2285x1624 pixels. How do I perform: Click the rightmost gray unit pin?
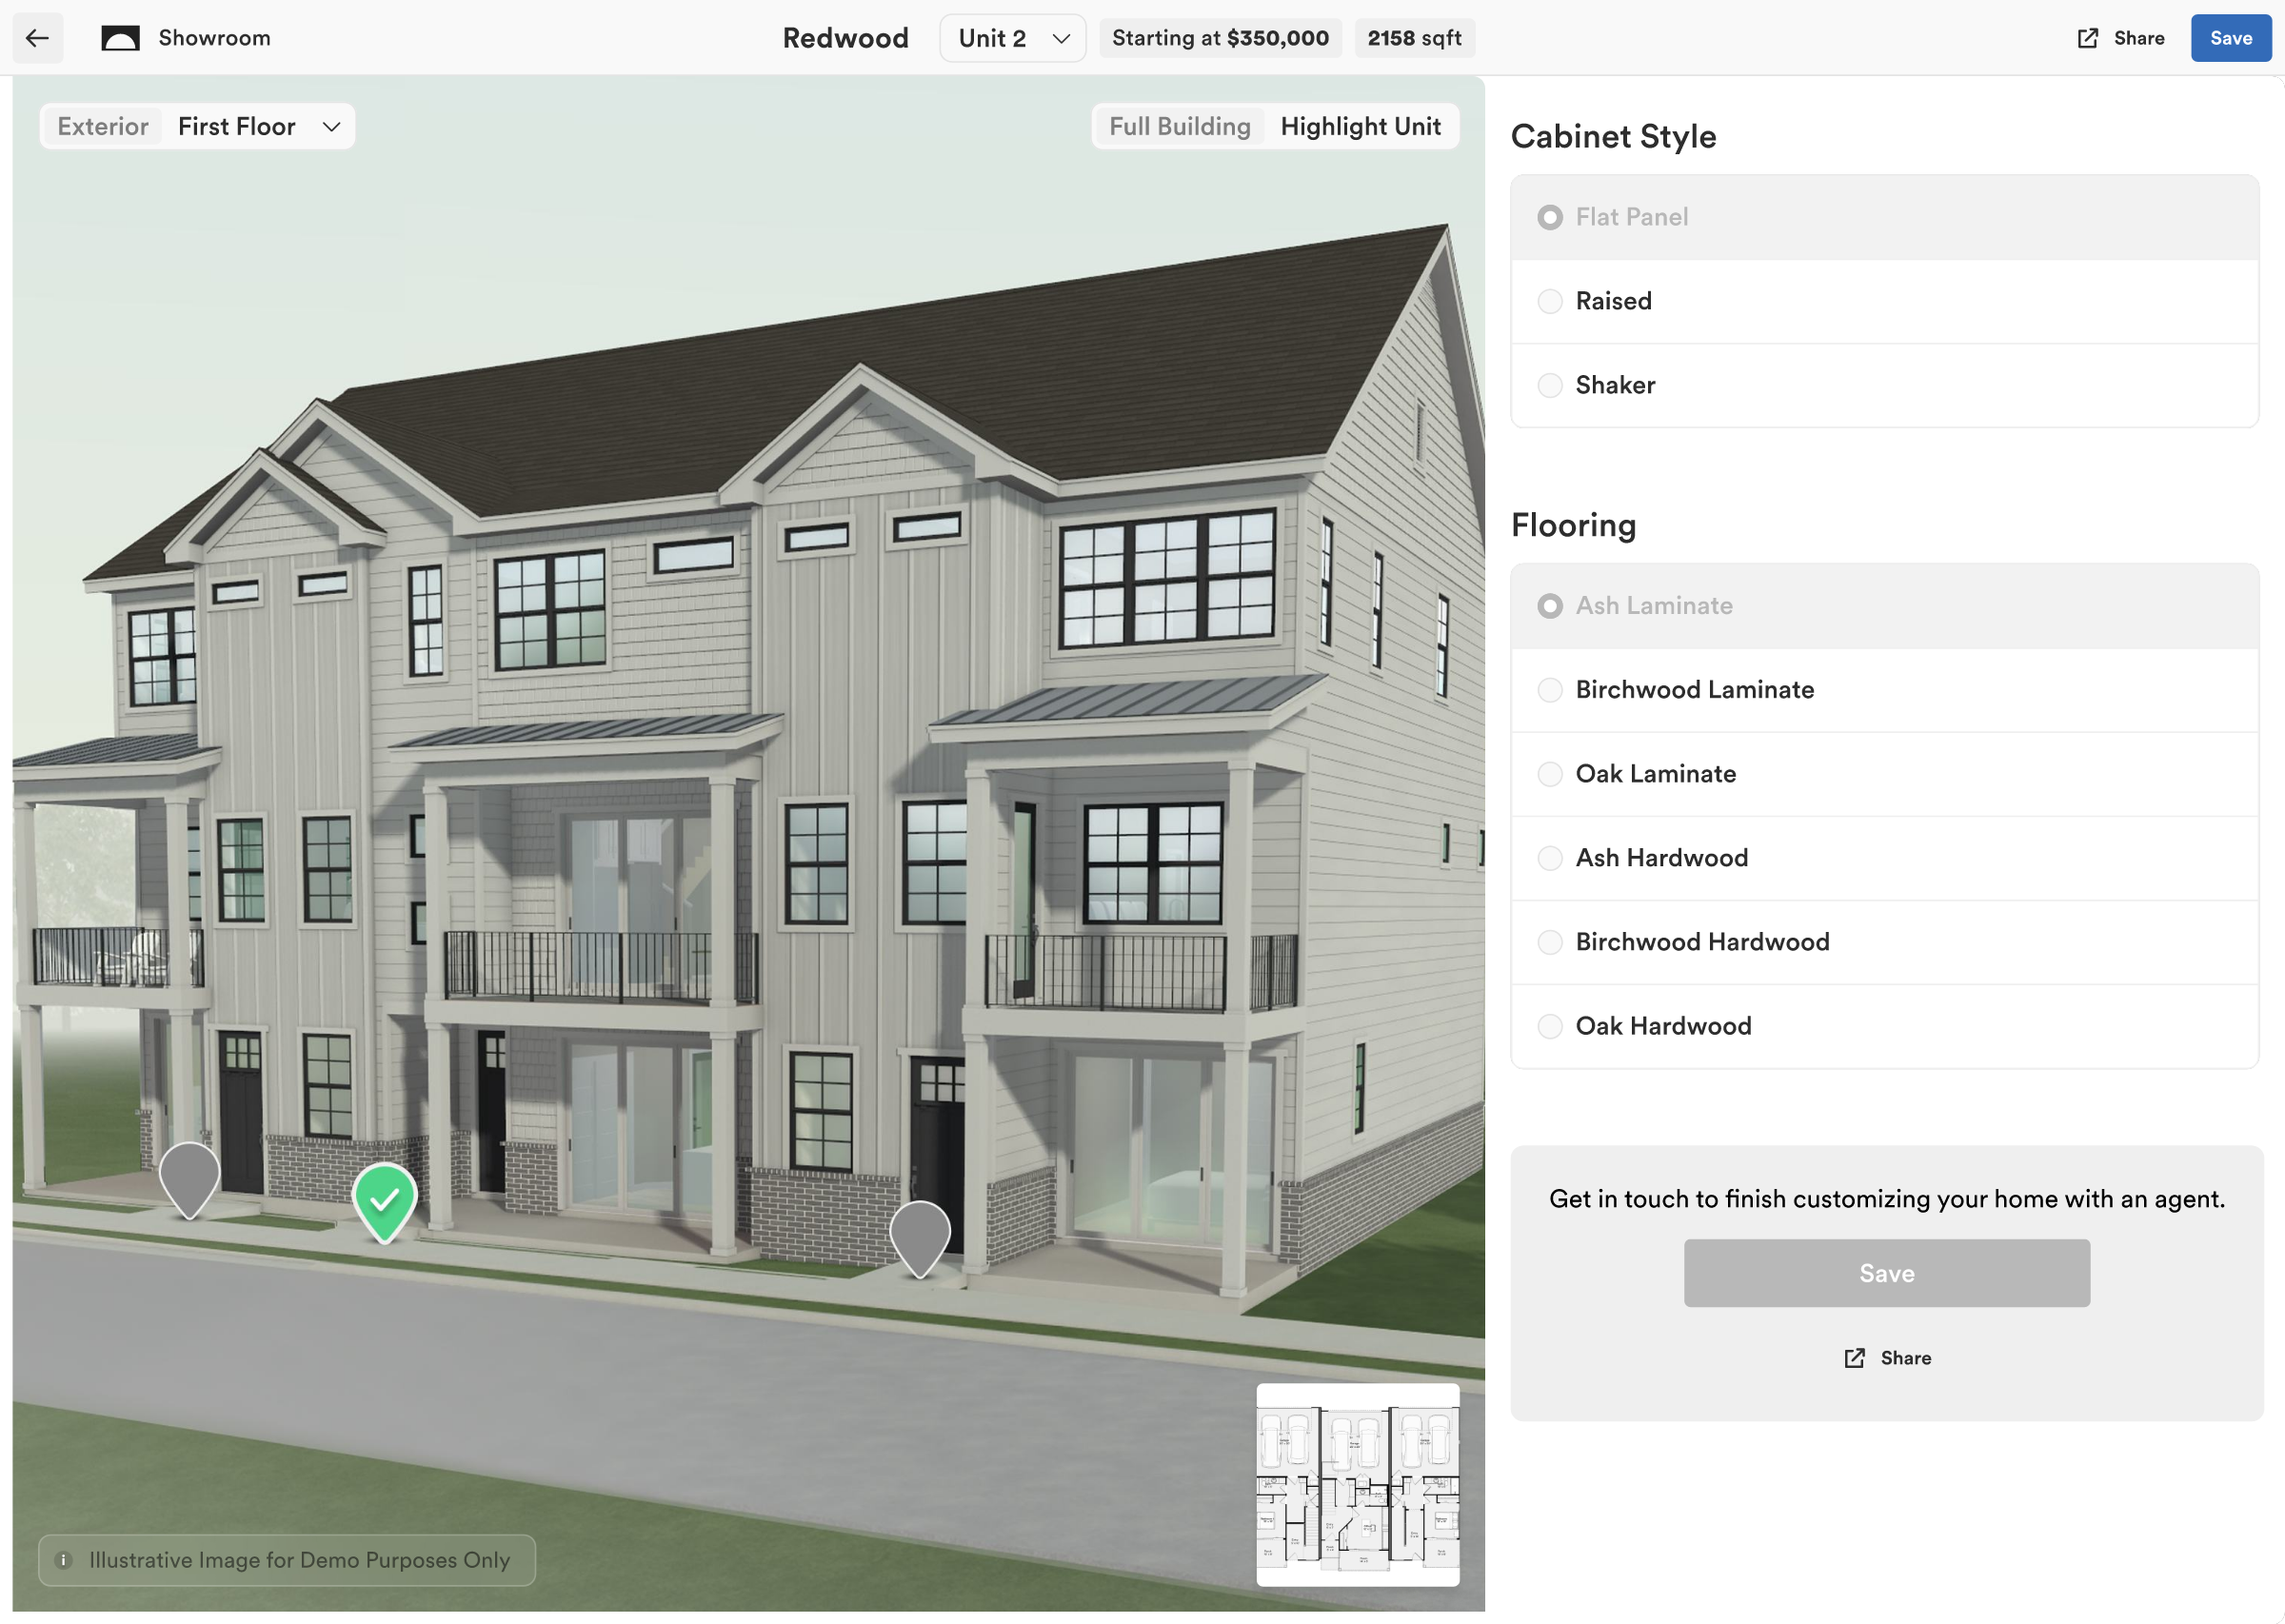(919, 1234)
